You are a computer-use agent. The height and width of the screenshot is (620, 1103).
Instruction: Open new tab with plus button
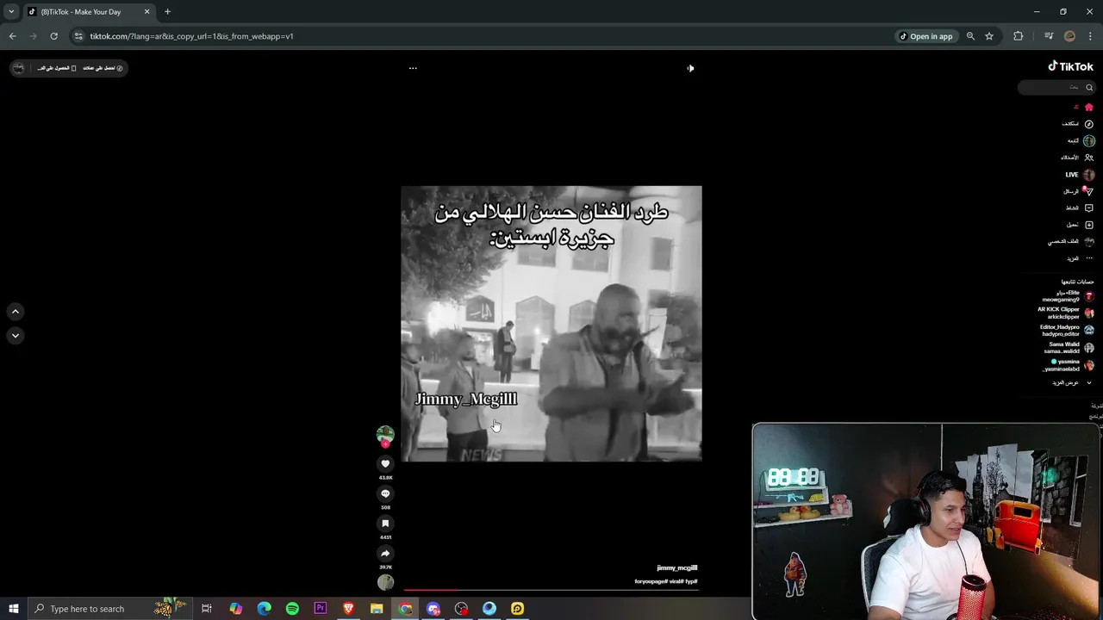point(167,12)
